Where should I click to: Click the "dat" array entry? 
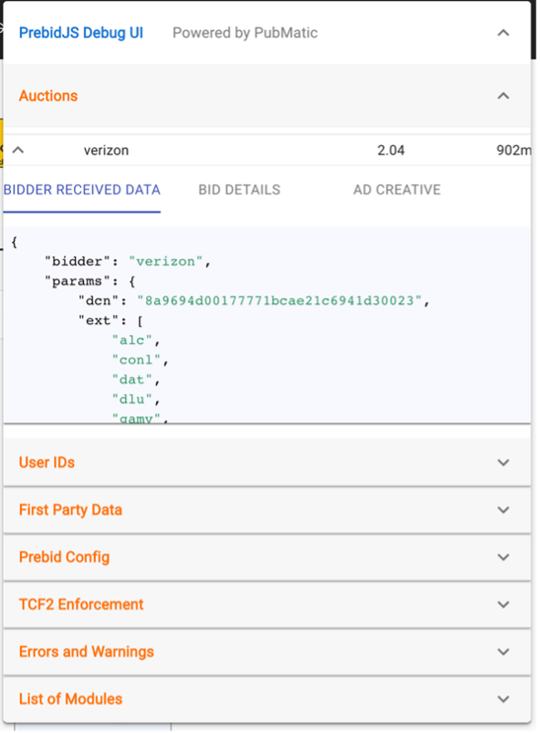132,380
